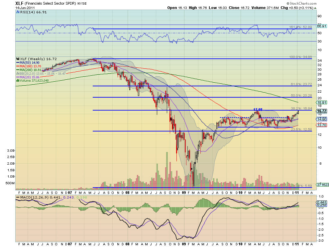Click the -3.0 level on MACD axis
This screenshot has width=329, height=247.
tap(320, 240)
